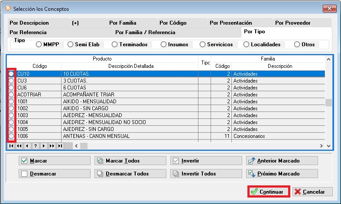Click the next page double-arrow icon
Screen dimensions: 341x204
pos(52,146)
